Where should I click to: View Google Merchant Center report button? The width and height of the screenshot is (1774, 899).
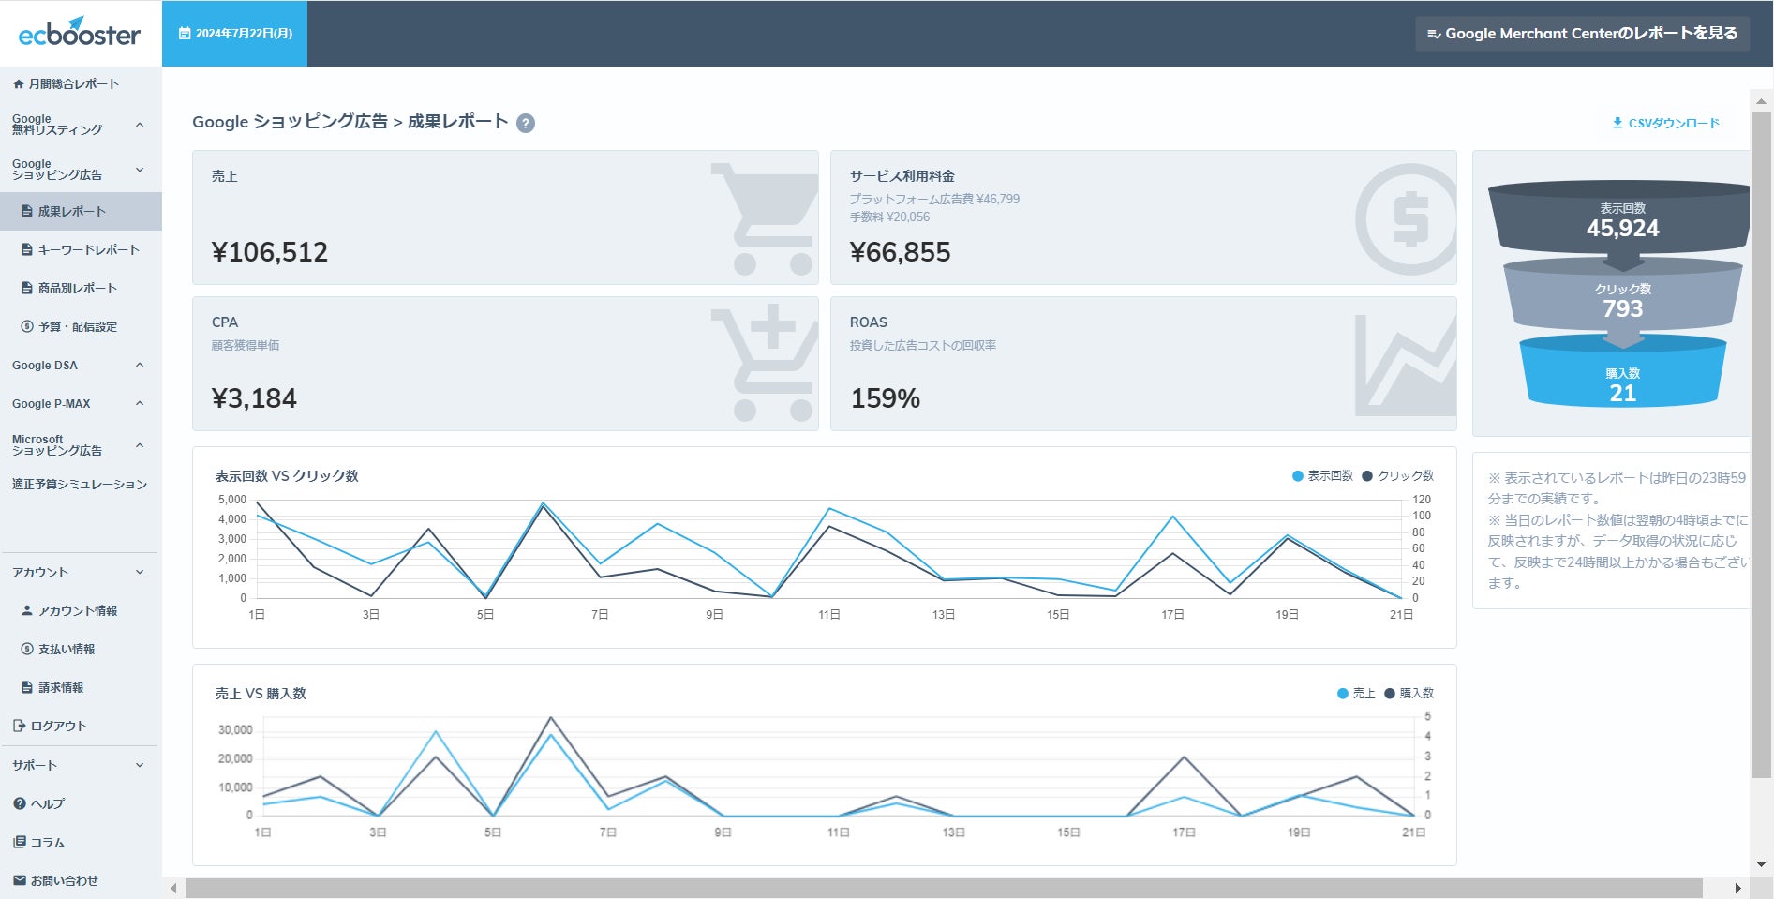coord(1582,34)
